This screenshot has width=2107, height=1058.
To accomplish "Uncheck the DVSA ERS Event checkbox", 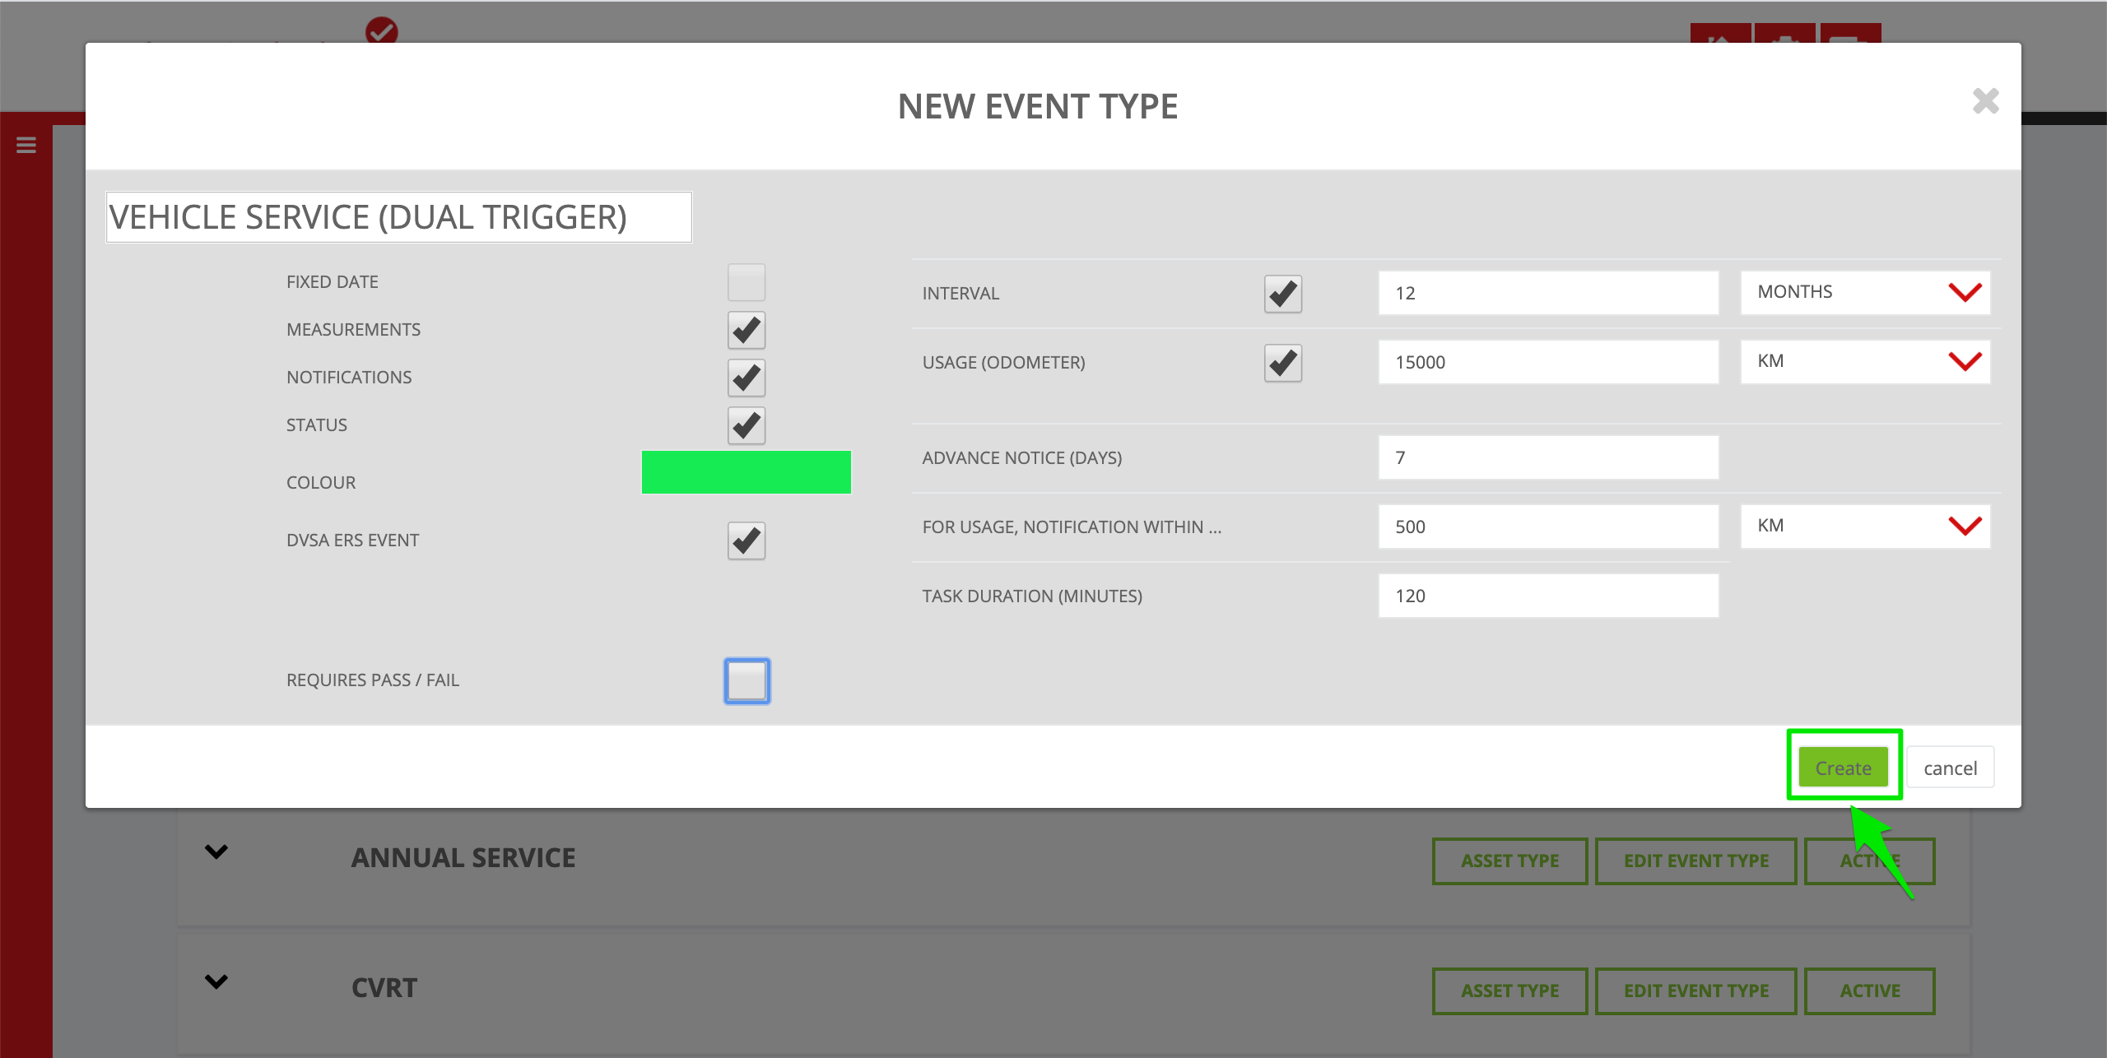I will click(747, 541).
